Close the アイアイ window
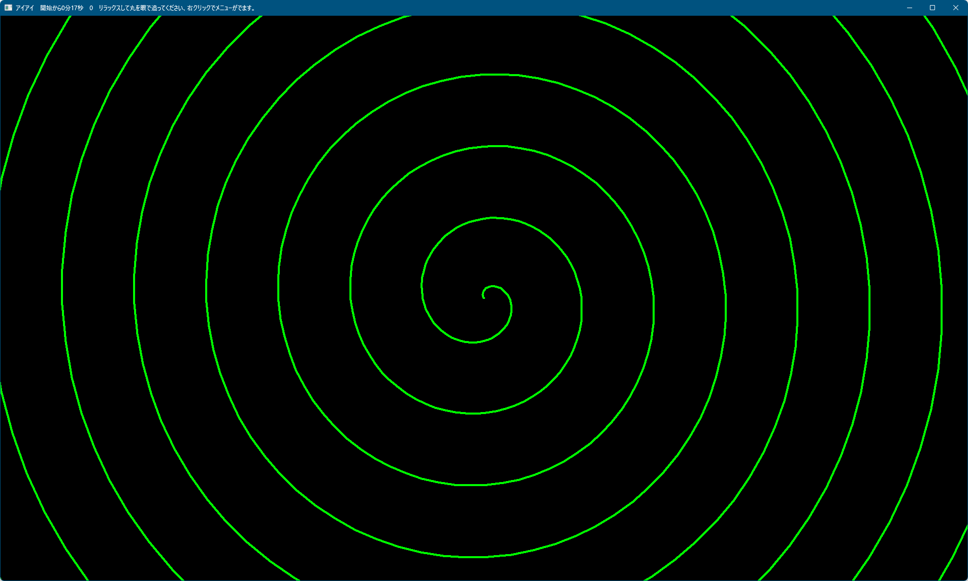The image size is (968, 581). (x=955, y=8)
